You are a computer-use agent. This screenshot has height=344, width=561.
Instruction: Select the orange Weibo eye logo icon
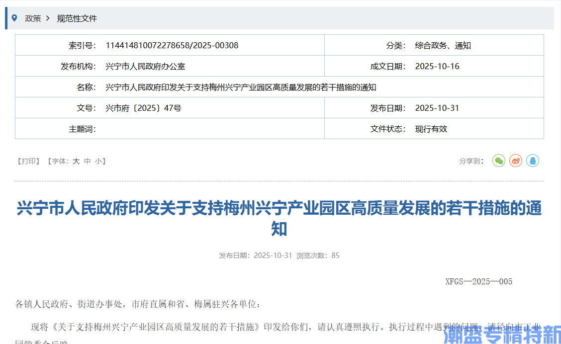[515, 161]
